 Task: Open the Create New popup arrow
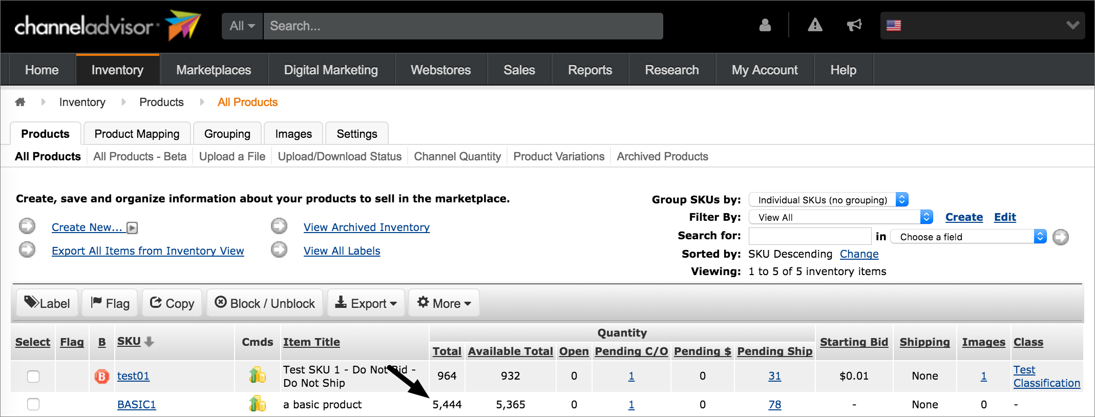tap(132, 228)
